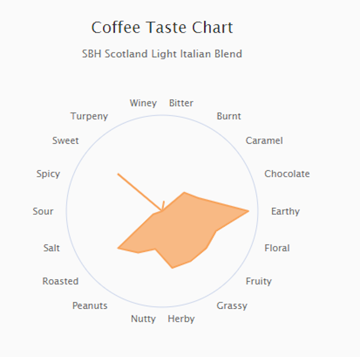Select the Spicy axis label

(x=48, y=174)
